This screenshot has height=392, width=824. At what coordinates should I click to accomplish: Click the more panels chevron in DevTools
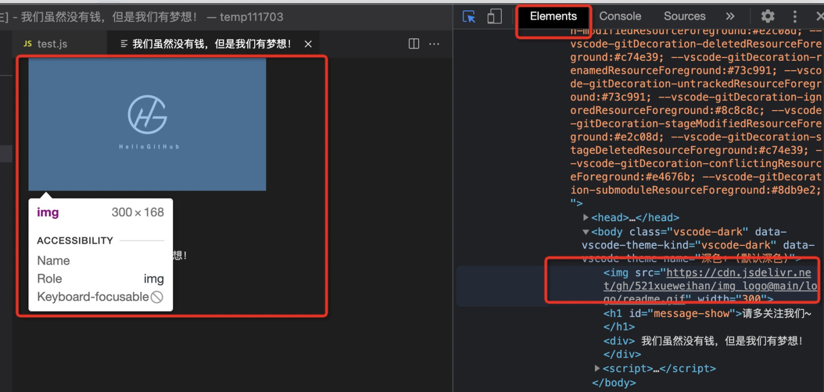click(x=730, y=16)
